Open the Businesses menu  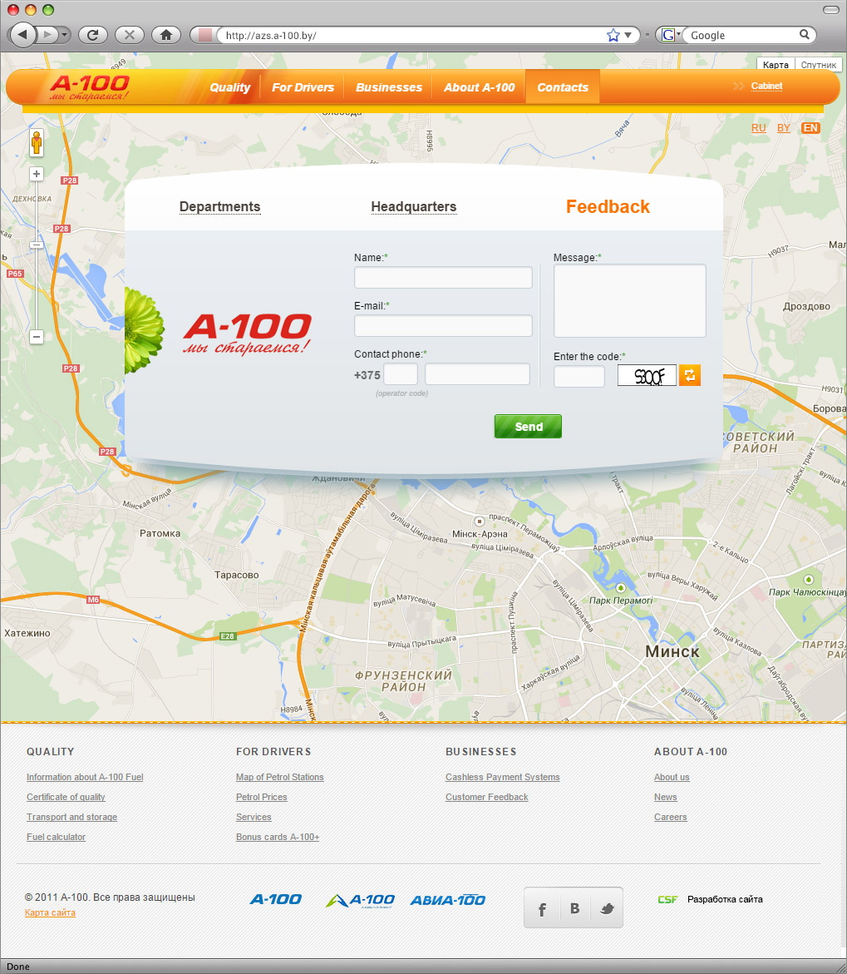coord(389,87)
